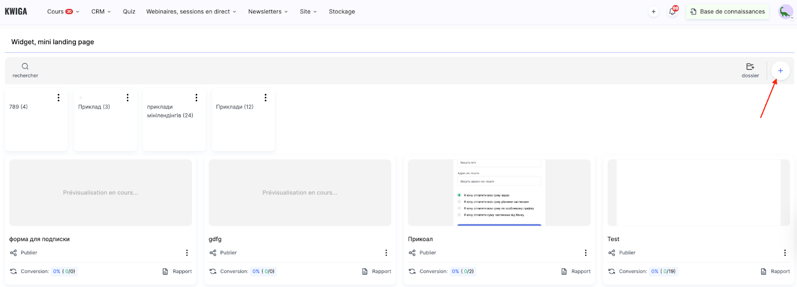Click the dossier folder icon
Viewport: 797px width, 287px height.
(x=750, y=67)
